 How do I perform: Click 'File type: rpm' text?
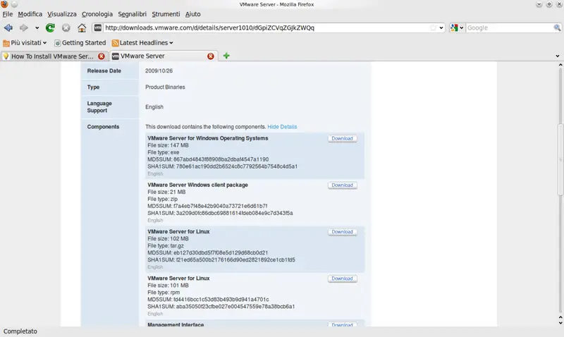(164, 293)
